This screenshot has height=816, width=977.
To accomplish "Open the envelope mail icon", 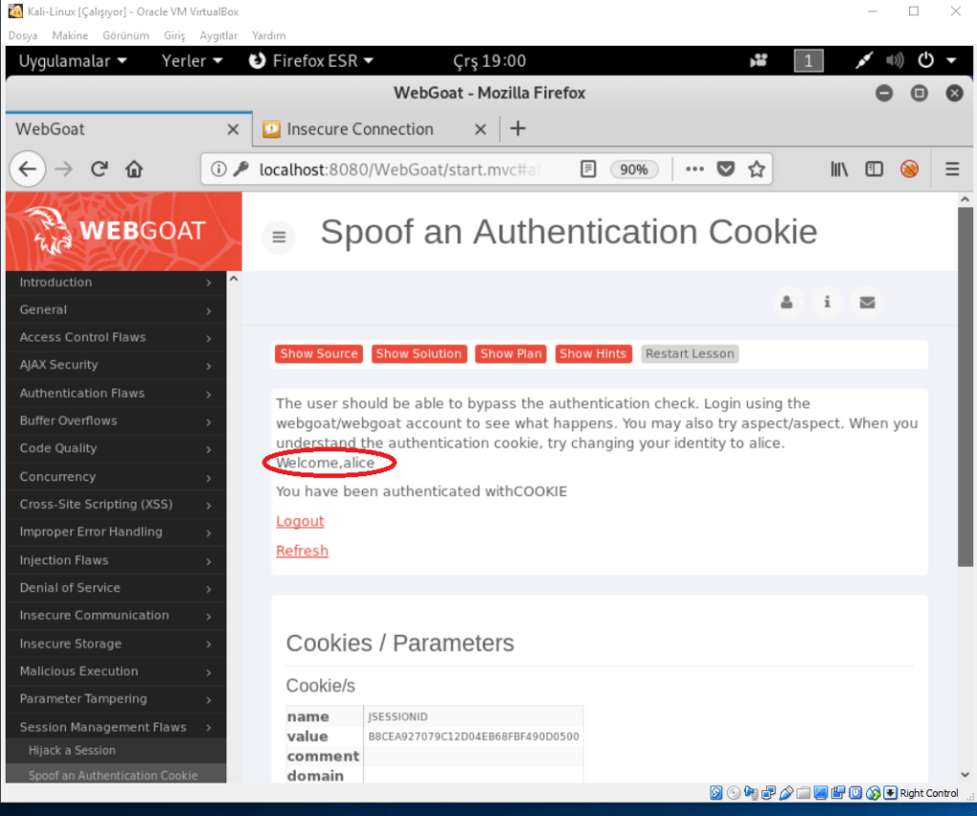I will pyautogui.click(x=867, y=303).
